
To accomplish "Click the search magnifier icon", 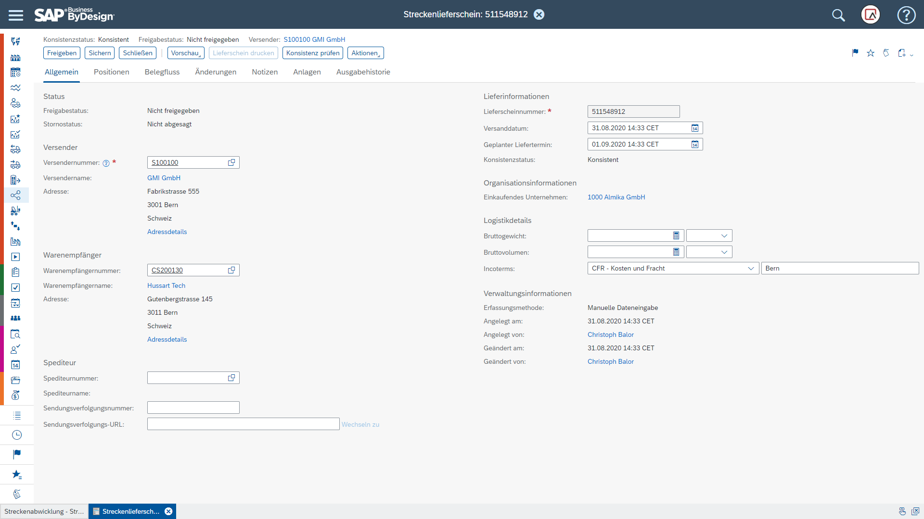I will tap(838, 15).
